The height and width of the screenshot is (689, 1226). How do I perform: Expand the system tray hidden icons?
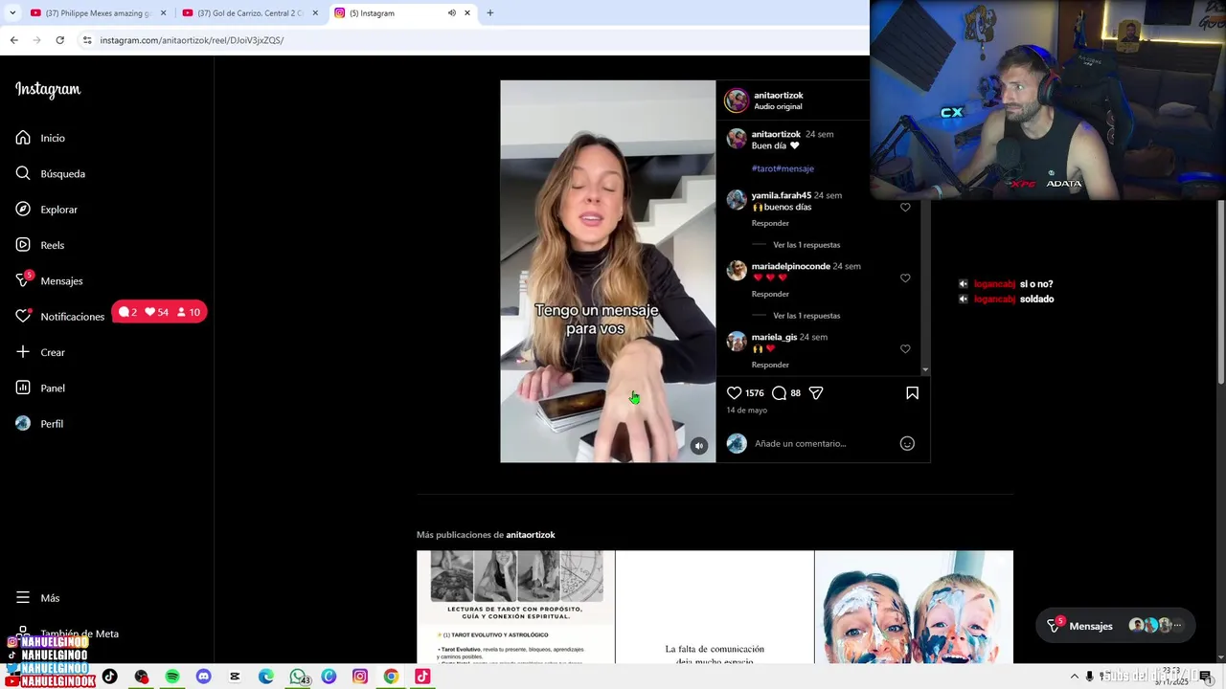coord(1073,677)
